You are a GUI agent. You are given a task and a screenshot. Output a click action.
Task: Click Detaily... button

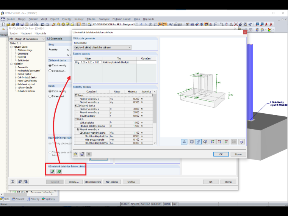pyautogui.click(x=74, y=182)
